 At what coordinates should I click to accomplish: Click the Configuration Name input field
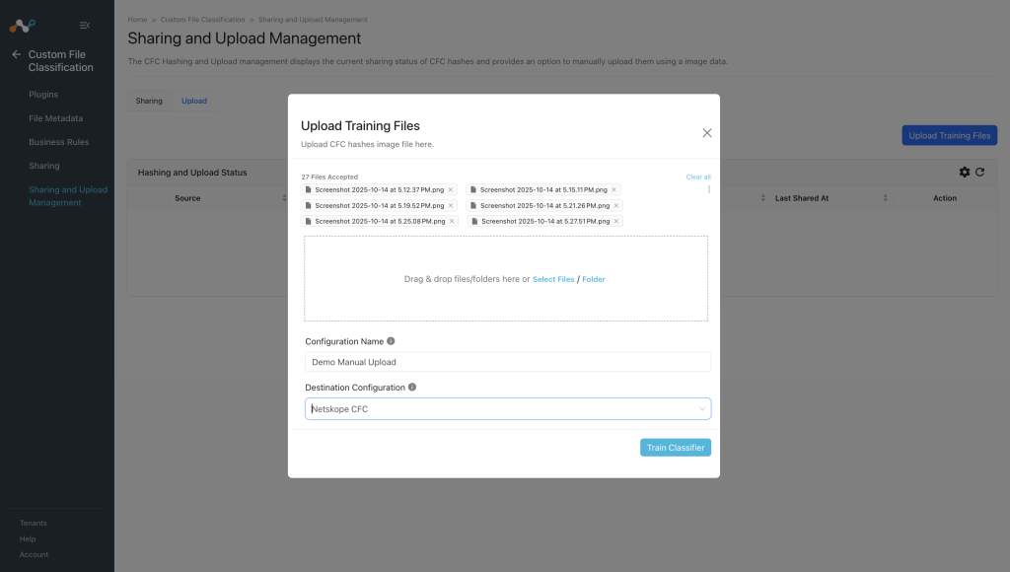click(x=508, y=362)
